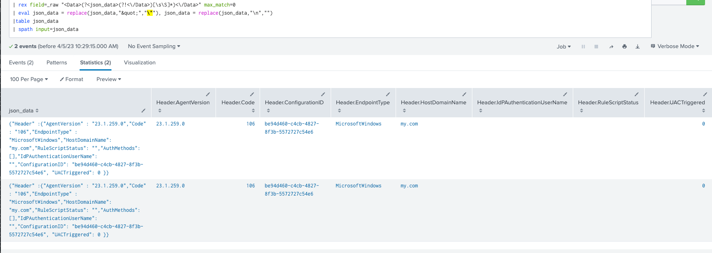Share the search job
Viewport: 712px width, 253px height.
pos(611,46)
